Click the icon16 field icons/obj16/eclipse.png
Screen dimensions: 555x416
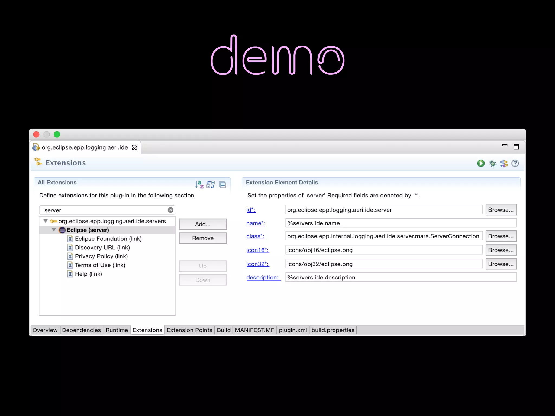384,250
